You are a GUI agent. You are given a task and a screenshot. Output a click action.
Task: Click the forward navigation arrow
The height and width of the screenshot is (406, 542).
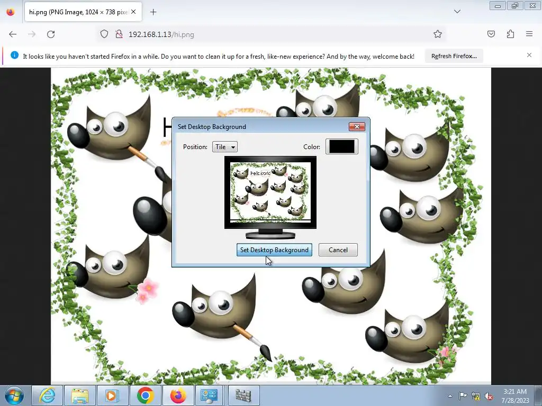[32, 34]
